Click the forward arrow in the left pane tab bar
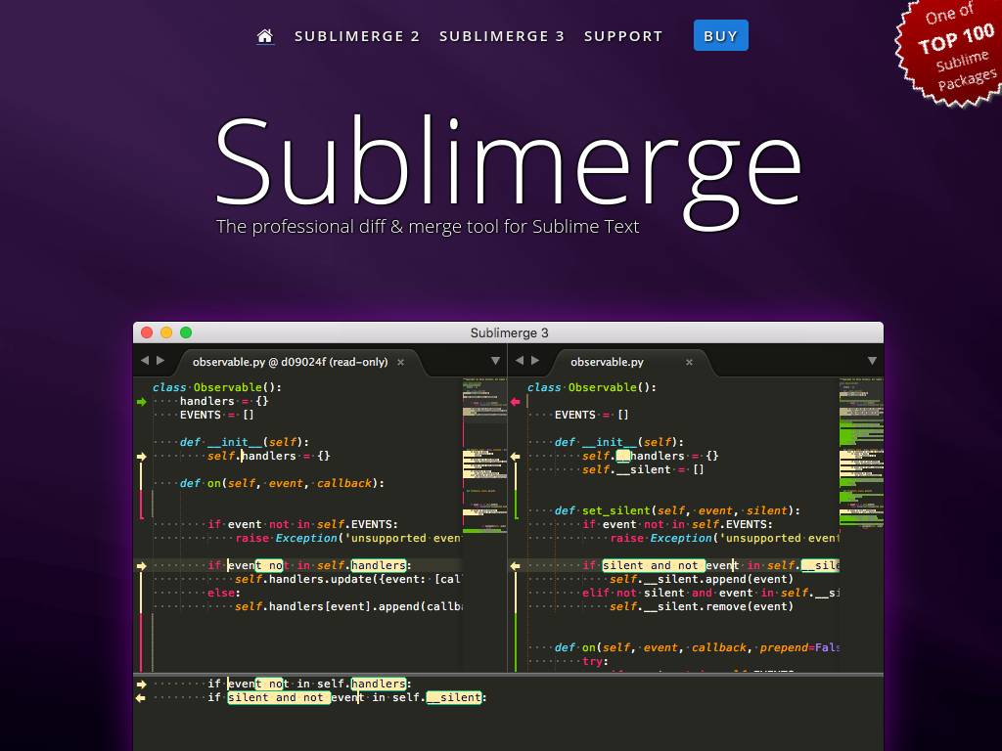This screenshot has height=751, width=1002. click(160, 361)
